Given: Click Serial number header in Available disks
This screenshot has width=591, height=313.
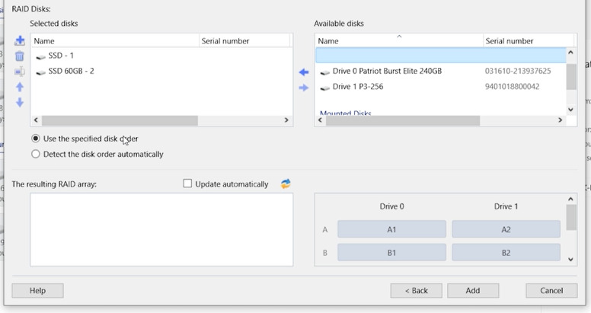Looking at the screenshot, I should pyautogui.click(x=529, y=40).
